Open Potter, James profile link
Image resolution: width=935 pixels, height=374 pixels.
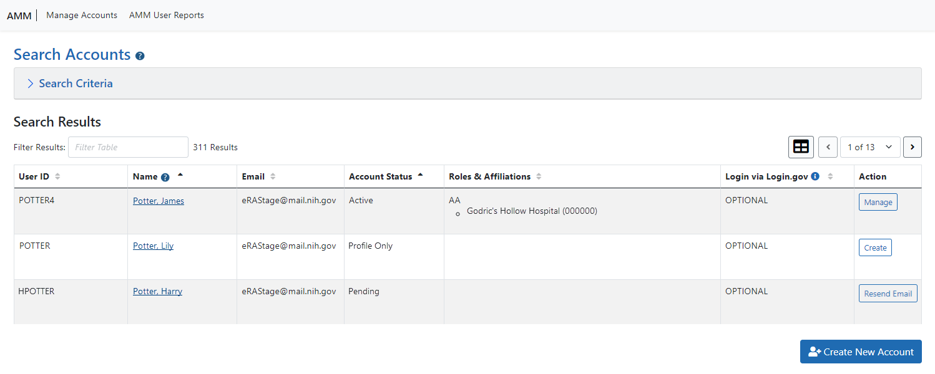point(159,201)
